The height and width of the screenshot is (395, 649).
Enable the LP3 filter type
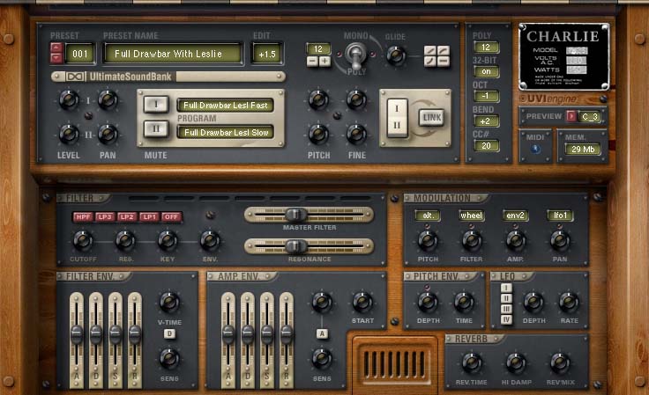pyautogui.click(x=105, y=216)
